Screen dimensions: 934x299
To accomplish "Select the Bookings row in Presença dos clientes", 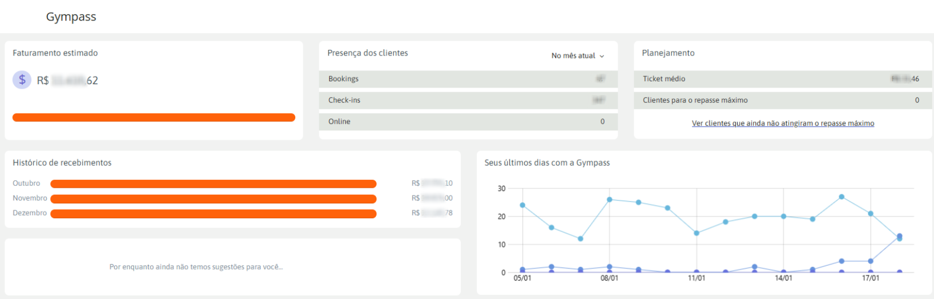I will point(468,79).
